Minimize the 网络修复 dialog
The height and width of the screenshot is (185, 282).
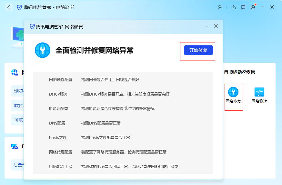click(x=206, y=26)
